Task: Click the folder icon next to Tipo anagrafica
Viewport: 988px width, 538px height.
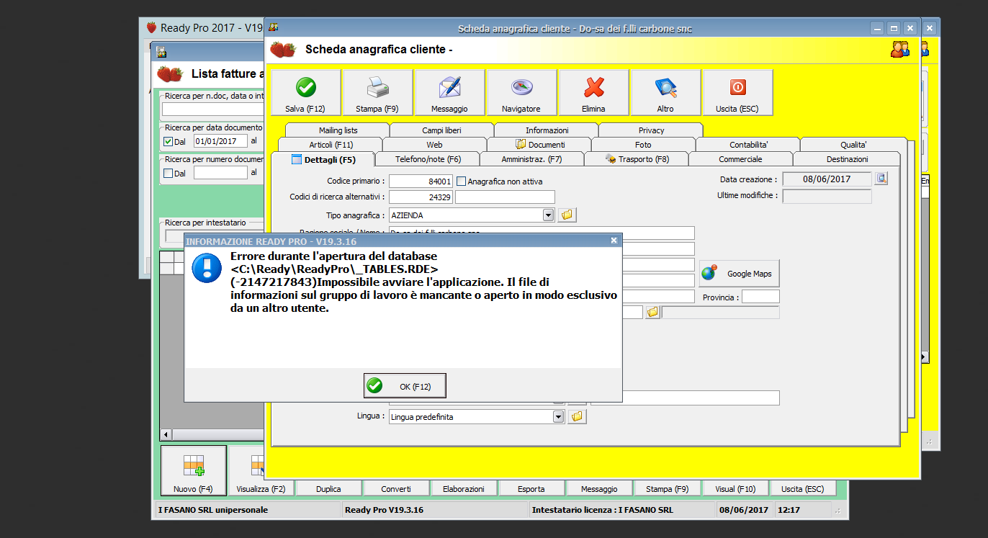Action: coord(567,215)
